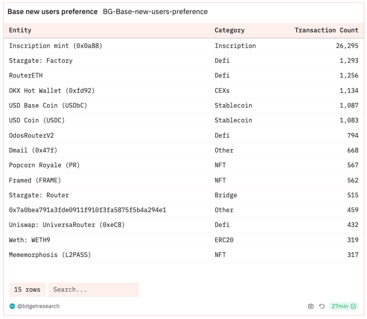Sort by Transaction Count column header
The image size is (367, 319).
pyautogui.click(x=327, y=30)
